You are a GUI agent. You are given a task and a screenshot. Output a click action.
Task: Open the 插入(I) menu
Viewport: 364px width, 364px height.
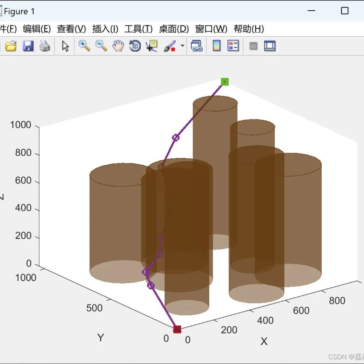pyautogui.click(x=105, y=29)
